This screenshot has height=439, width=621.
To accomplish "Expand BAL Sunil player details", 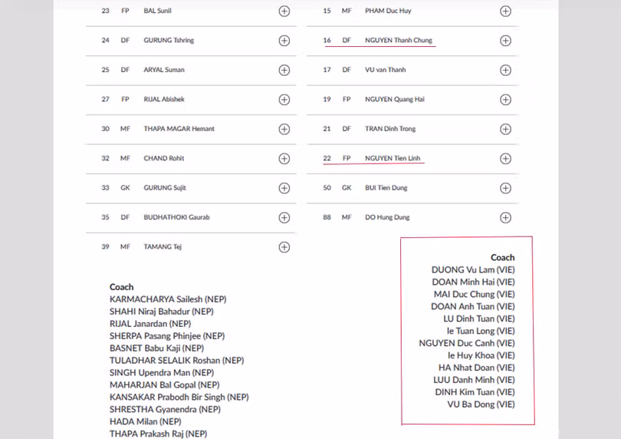I will (x=284, y=12).
